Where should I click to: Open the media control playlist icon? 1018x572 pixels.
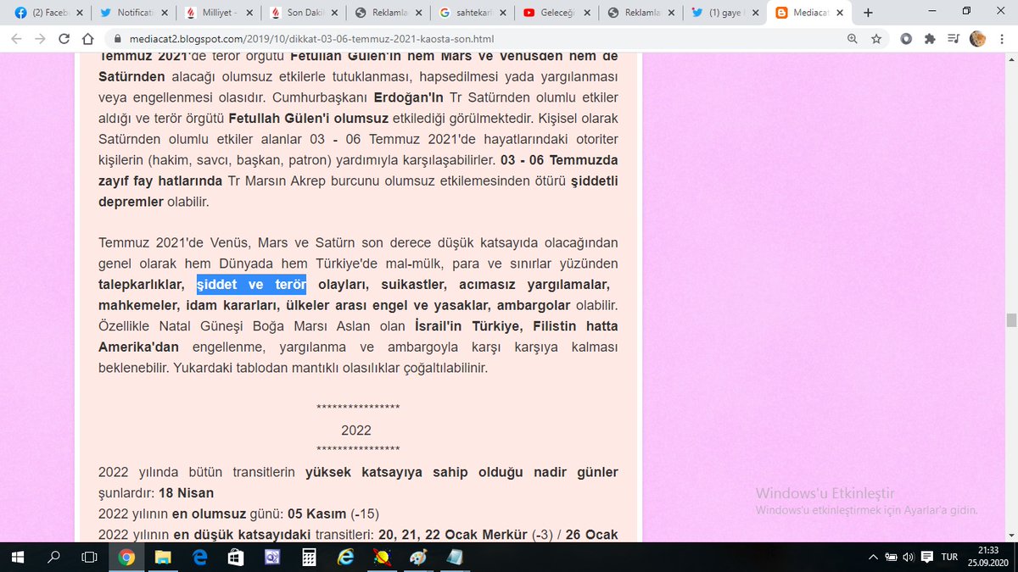pos(954,39)
